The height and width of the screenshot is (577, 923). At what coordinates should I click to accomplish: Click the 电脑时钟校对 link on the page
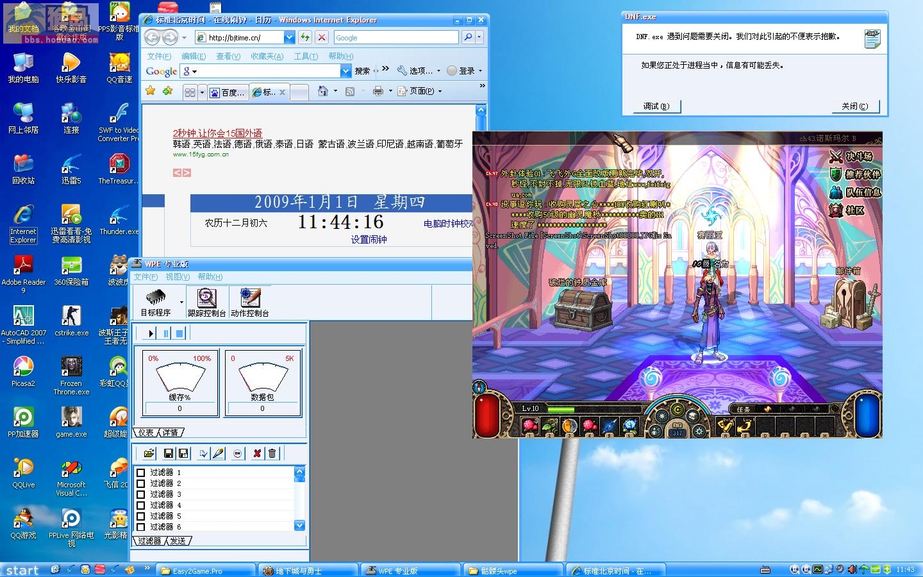click(448, 224)
